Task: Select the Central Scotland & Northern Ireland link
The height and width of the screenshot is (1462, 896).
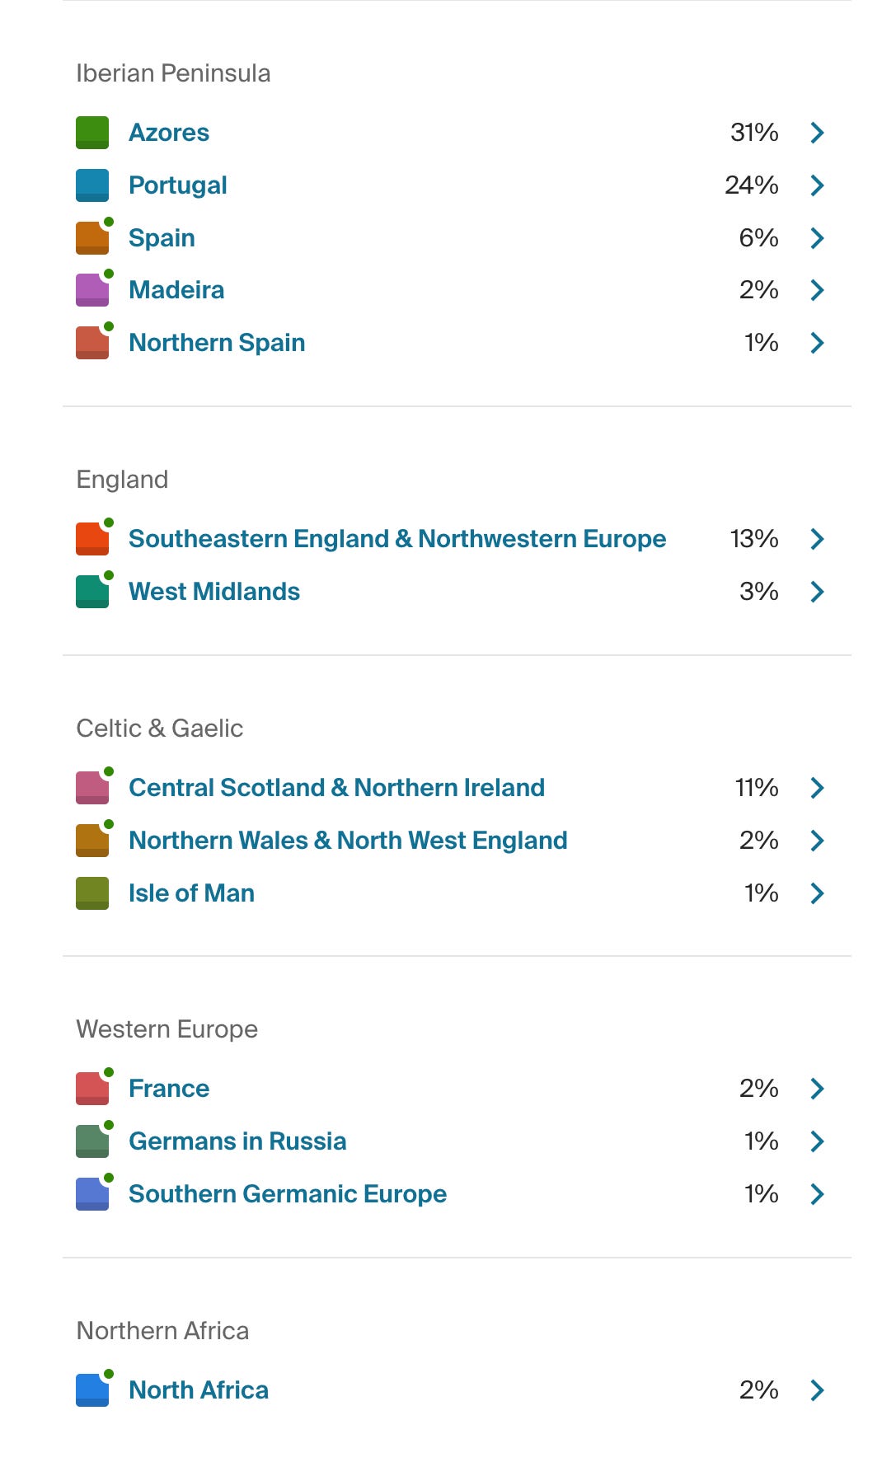Action: click(337, 788)
